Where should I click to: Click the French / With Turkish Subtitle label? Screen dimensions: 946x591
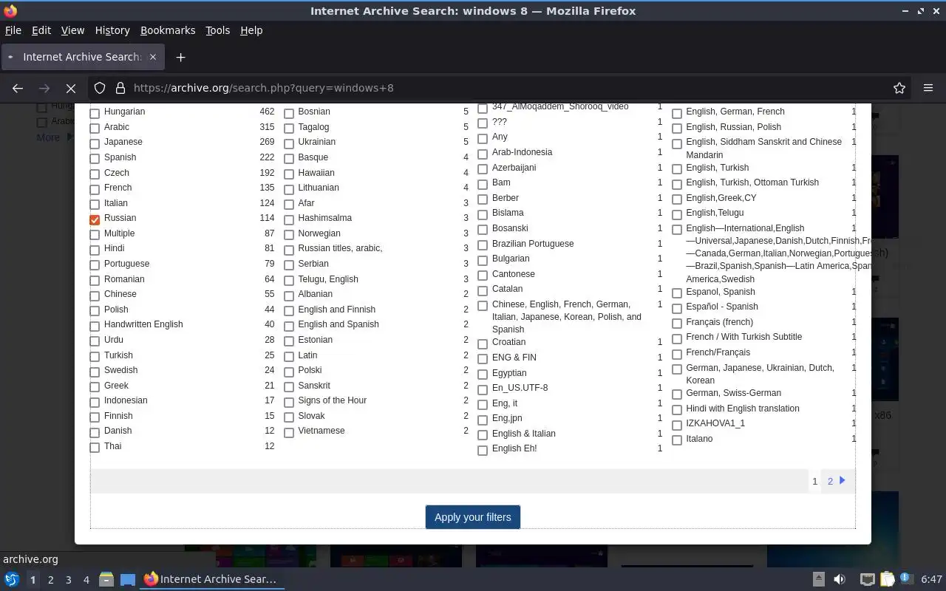point(744,337)
